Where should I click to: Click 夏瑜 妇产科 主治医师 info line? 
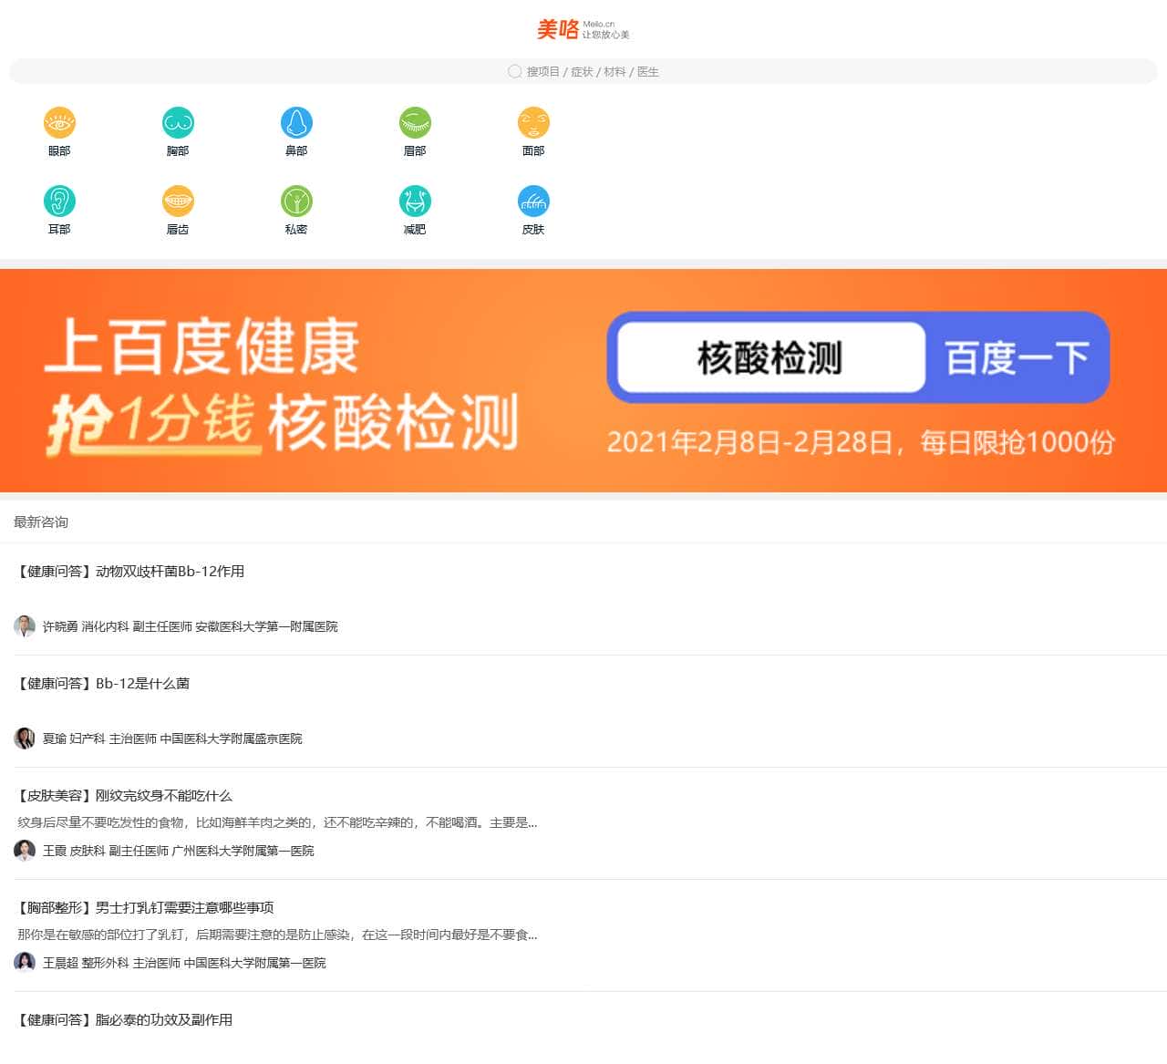pos(172,739)
